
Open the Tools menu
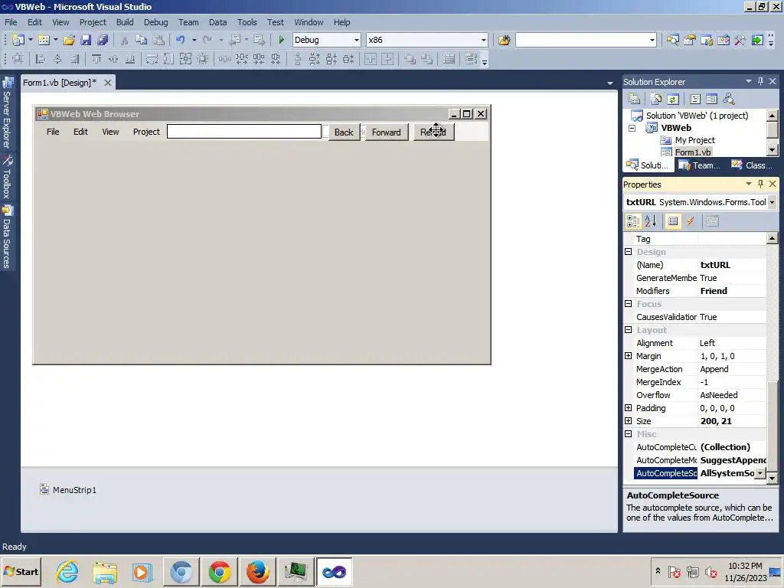coord(247,22)
